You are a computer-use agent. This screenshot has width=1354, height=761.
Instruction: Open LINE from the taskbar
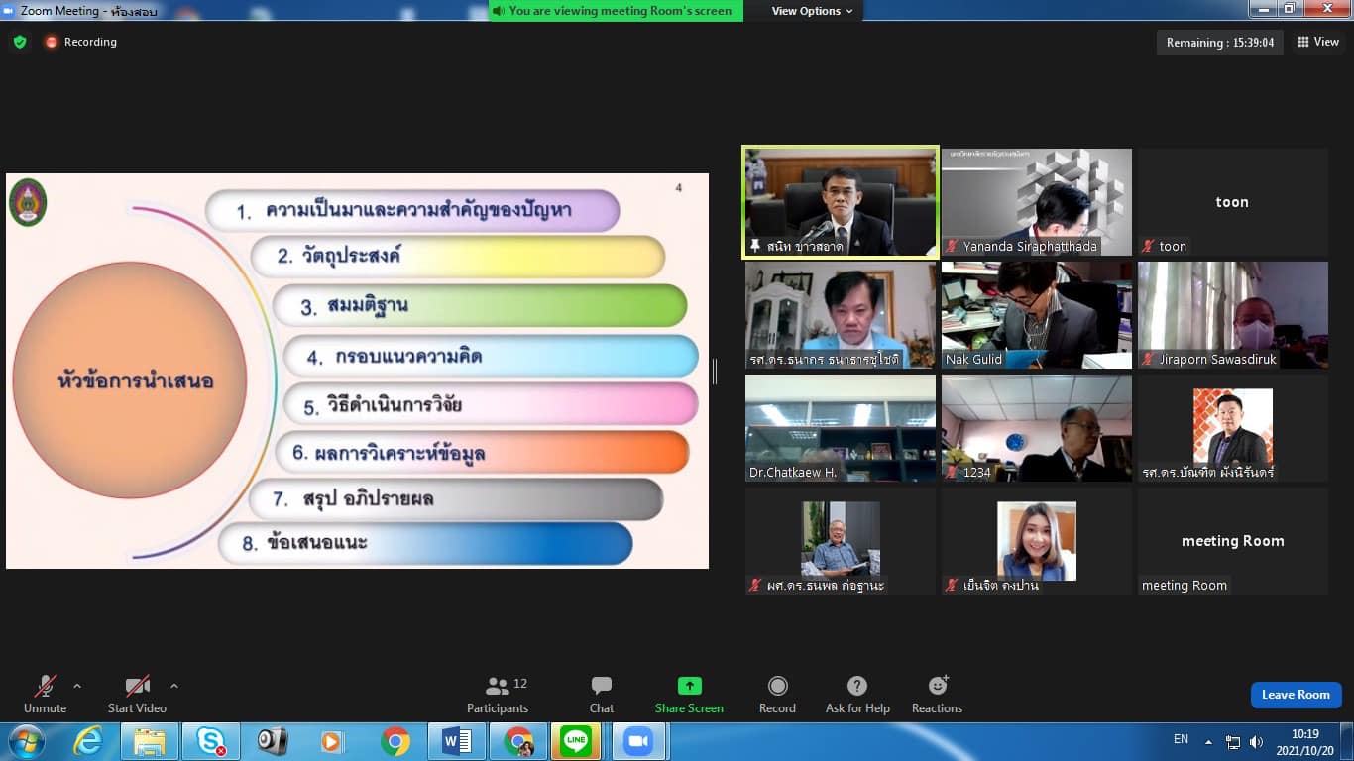[x=575, y=741]
